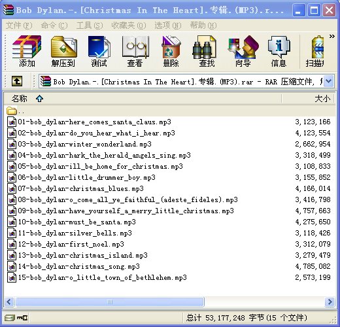Open the 查看 (View) tool
340x327 pixels.
click(x=135, y=52)
